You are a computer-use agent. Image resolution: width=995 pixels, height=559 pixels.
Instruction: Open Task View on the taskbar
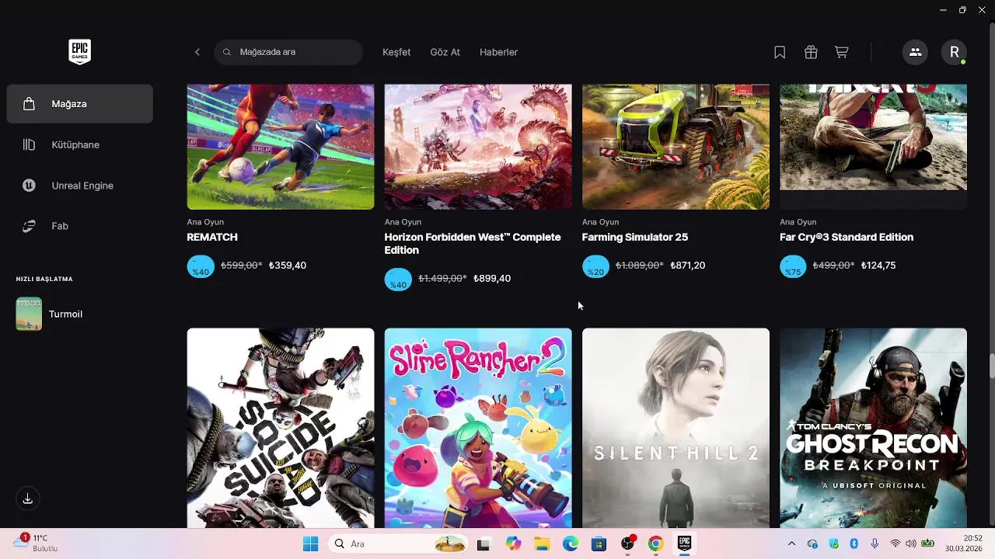484,544
